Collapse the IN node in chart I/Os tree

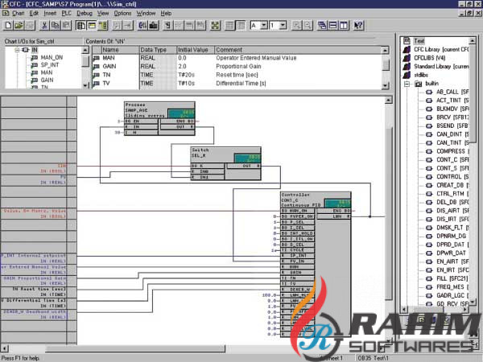(x=17, y=50)
